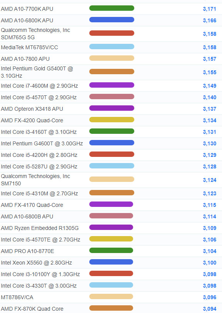This screenshot has width=222, height=313.
Task: Select Intel Xeon X5560 @ 2.80GHz
Action: click(37, 263)
